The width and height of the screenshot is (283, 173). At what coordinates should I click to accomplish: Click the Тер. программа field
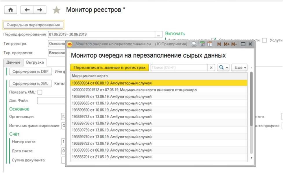(x=57, y=53)
